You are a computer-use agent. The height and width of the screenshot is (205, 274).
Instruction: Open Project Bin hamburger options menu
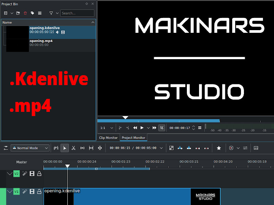tap(40, 13)
